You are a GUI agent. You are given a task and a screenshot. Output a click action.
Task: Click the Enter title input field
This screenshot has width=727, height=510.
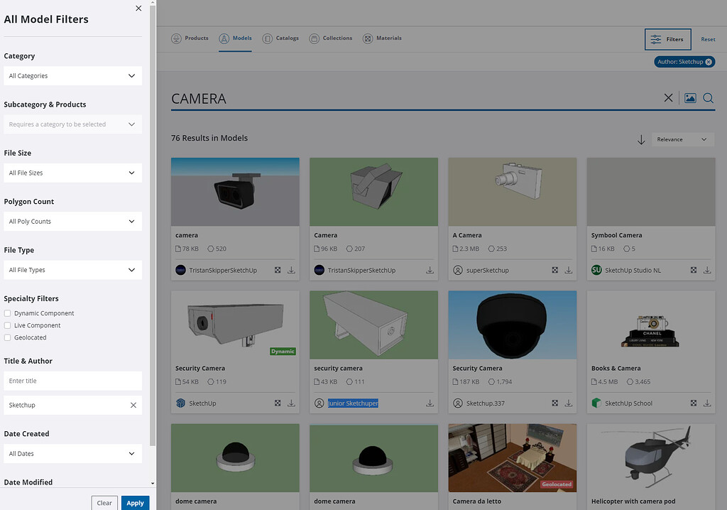pos(72,380)
